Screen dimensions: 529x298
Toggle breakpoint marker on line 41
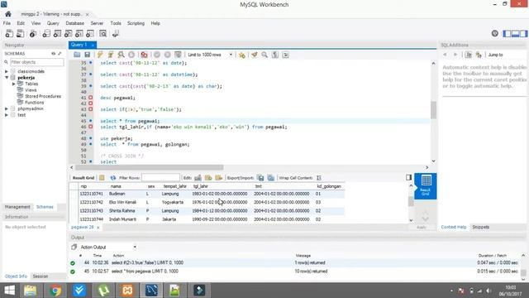point(90,98)
